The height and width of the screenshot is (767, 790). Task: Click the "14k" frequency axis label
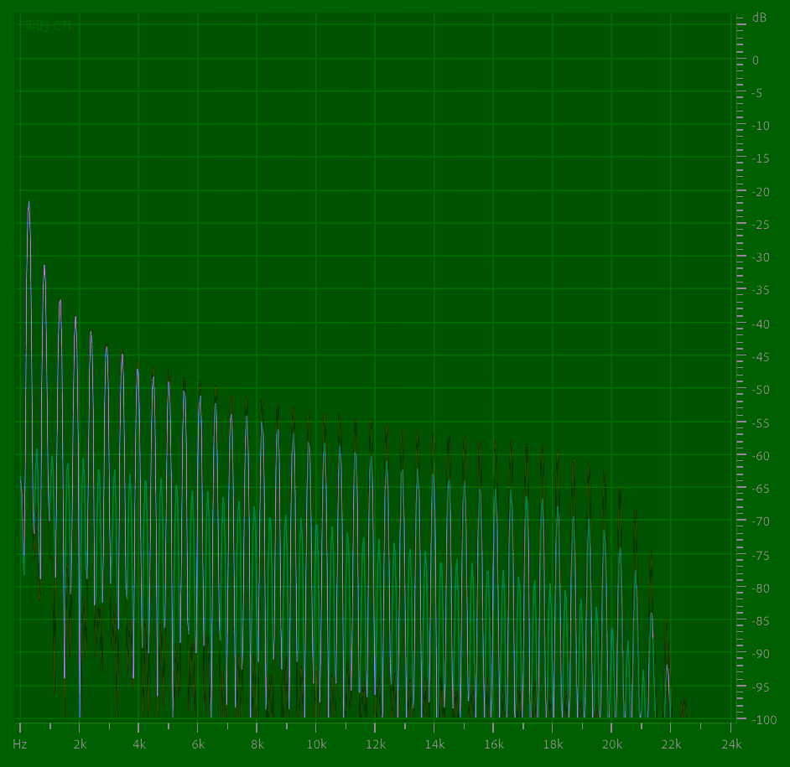[x=434, y=744]
